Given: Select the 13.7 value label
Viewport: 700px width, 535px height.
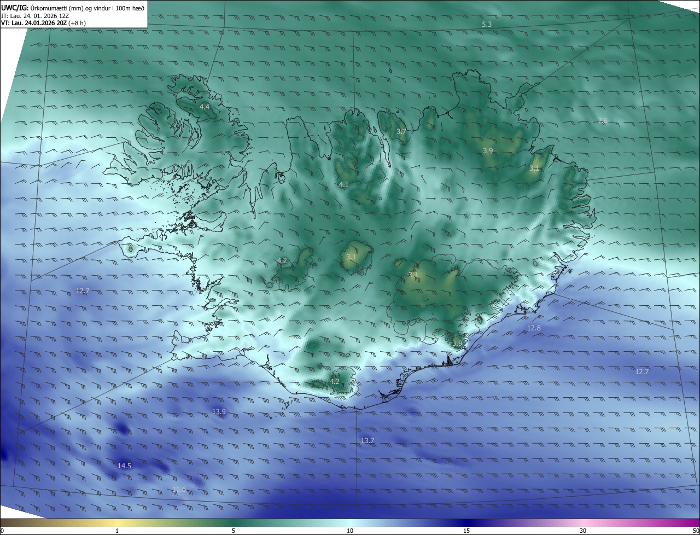Looking at the screenshot, I should tap(367, 441).
